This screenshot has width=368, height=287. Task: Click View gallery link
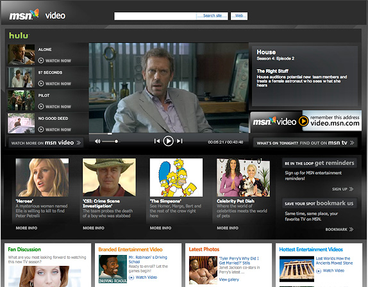tap(229, 279)
